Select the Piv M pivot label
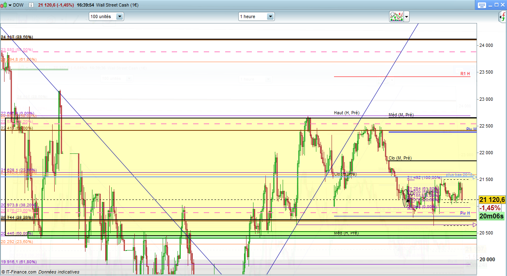Image resolution: width=507 pixels, height=276 pixels. point(471,129)
